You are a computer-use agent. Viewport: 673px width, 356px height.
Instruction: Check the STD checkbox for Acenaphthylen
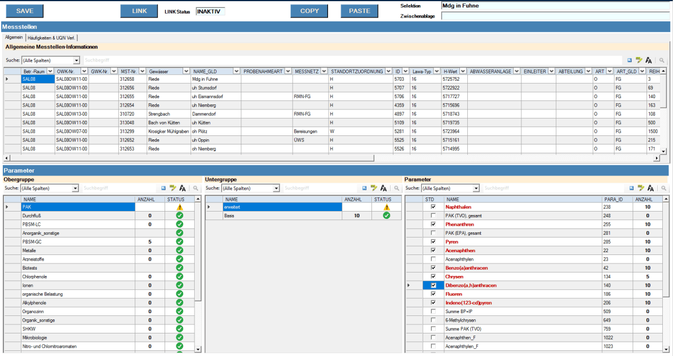pyautogui.click(x=433, y=260)
